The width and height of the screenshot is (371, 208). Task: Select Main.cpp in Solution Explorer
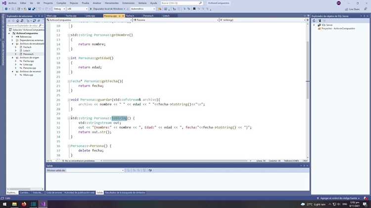[x=28, y=75]
